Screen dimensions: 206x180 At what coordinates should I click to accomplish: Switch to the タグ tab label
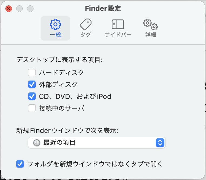[x=86, y=35]
